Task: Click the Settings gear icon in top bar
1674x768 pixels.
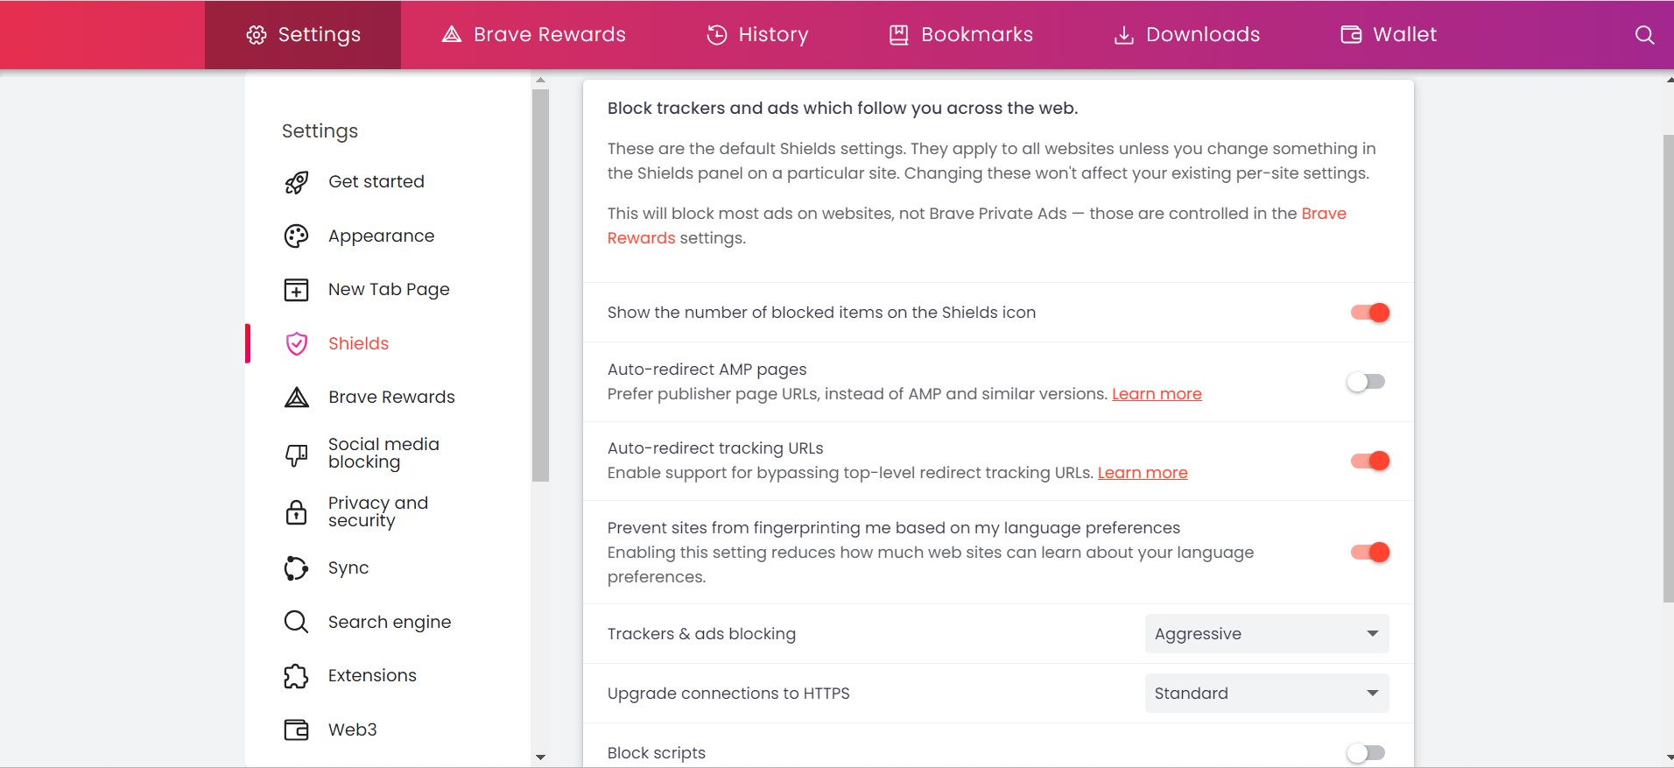Action: (x=257, y=35)
